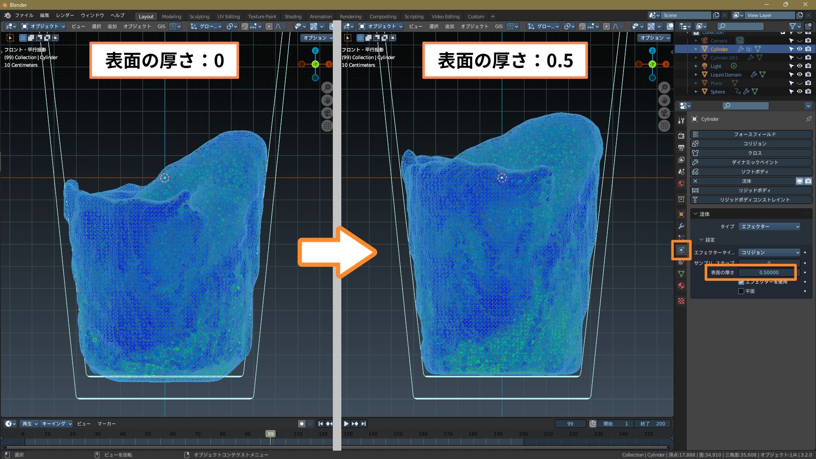
Task: Open the Modifier properties wrench tab
Action: 681,226
